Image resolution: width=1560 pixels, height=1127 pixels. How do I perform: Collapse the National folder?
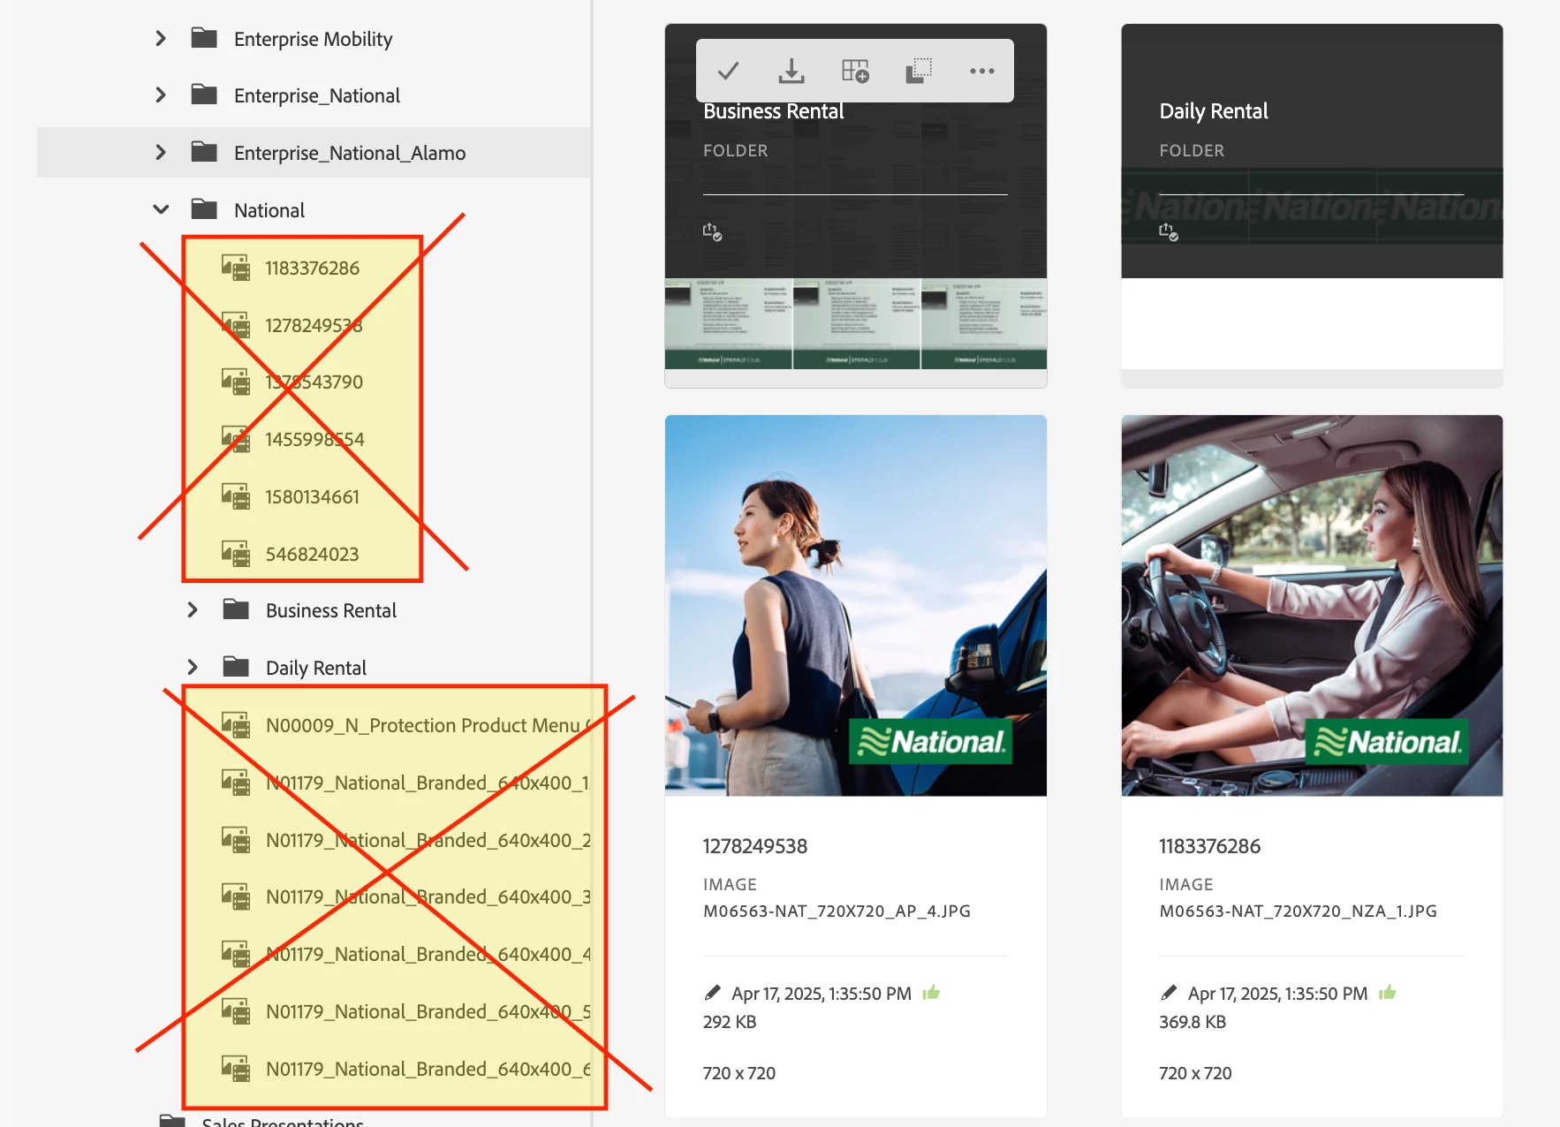click(x=161, y=209)
